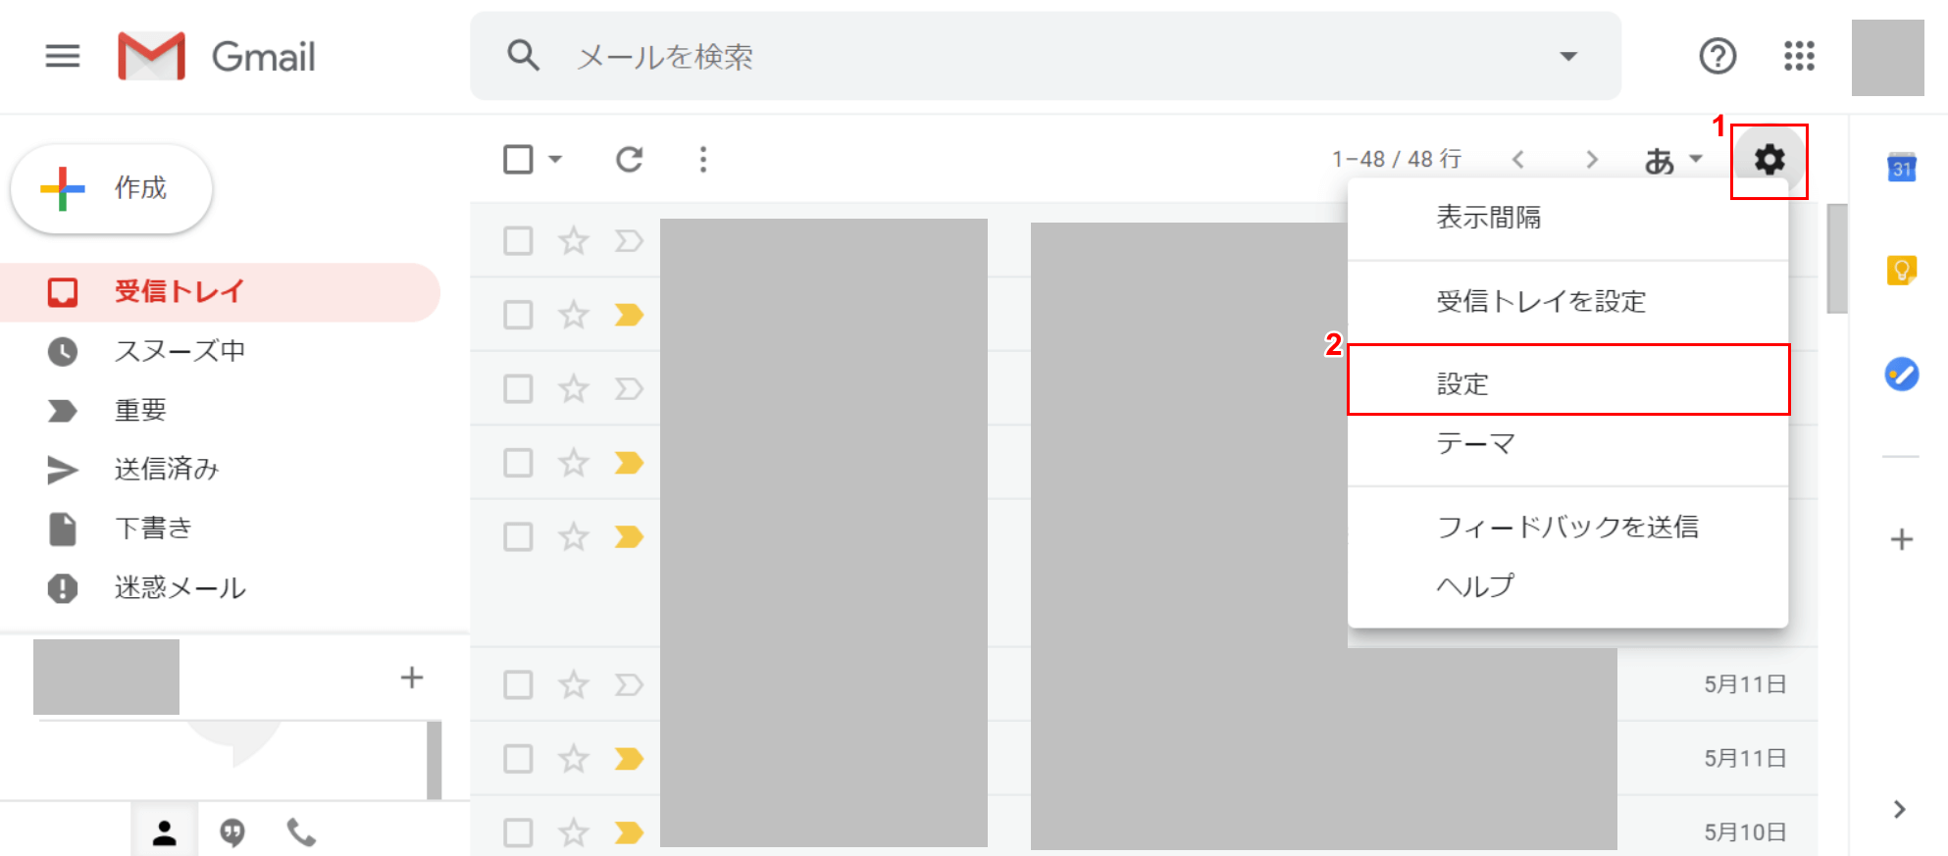Viewport: 1948px width, 856px height.
Task: Open the Help question mark icon
Action: pyautogui.click(x=1717, y=56)
